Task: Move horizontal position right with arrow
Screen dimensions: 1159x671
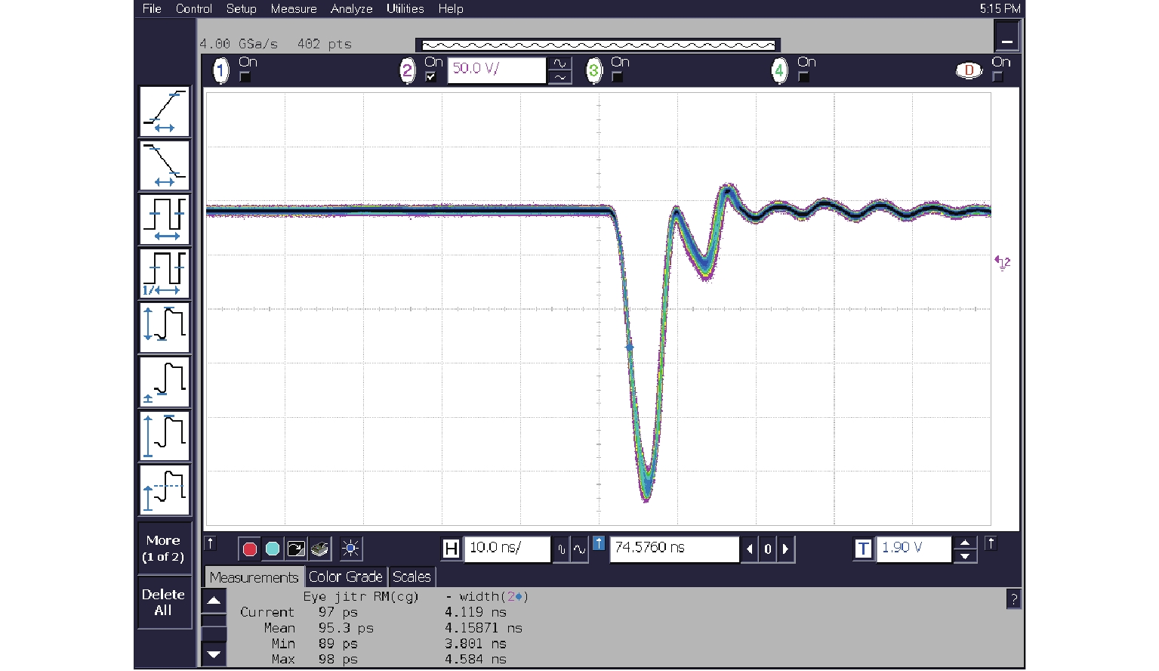Action: [785, 549]
